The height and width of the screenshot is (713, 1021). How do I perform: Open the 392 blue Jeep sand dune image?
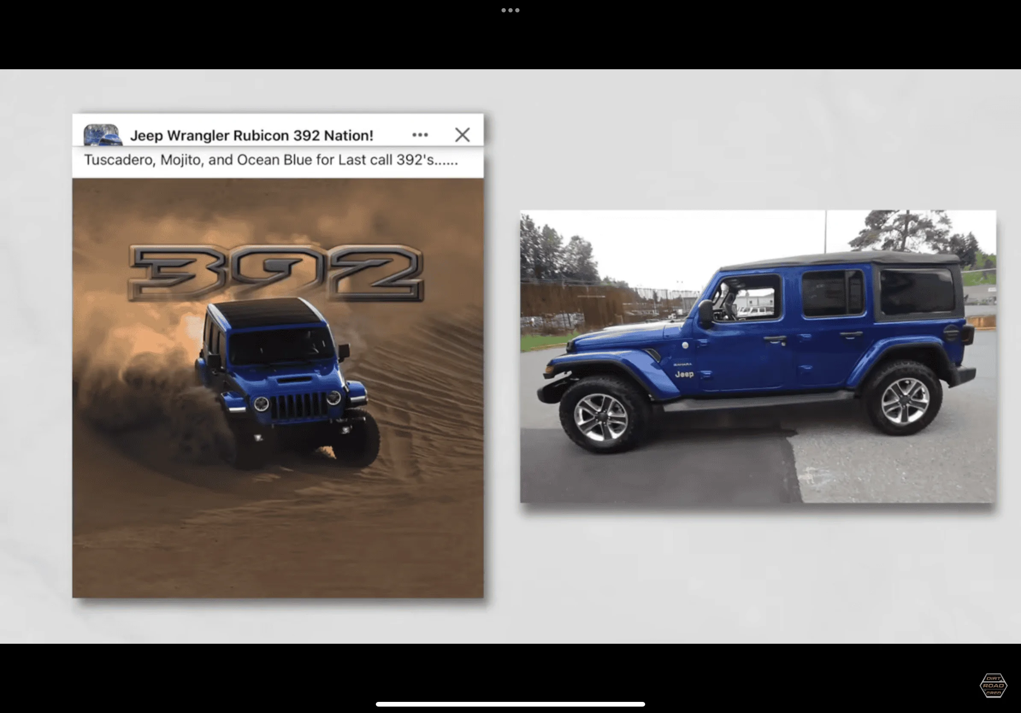coord(278,388)
